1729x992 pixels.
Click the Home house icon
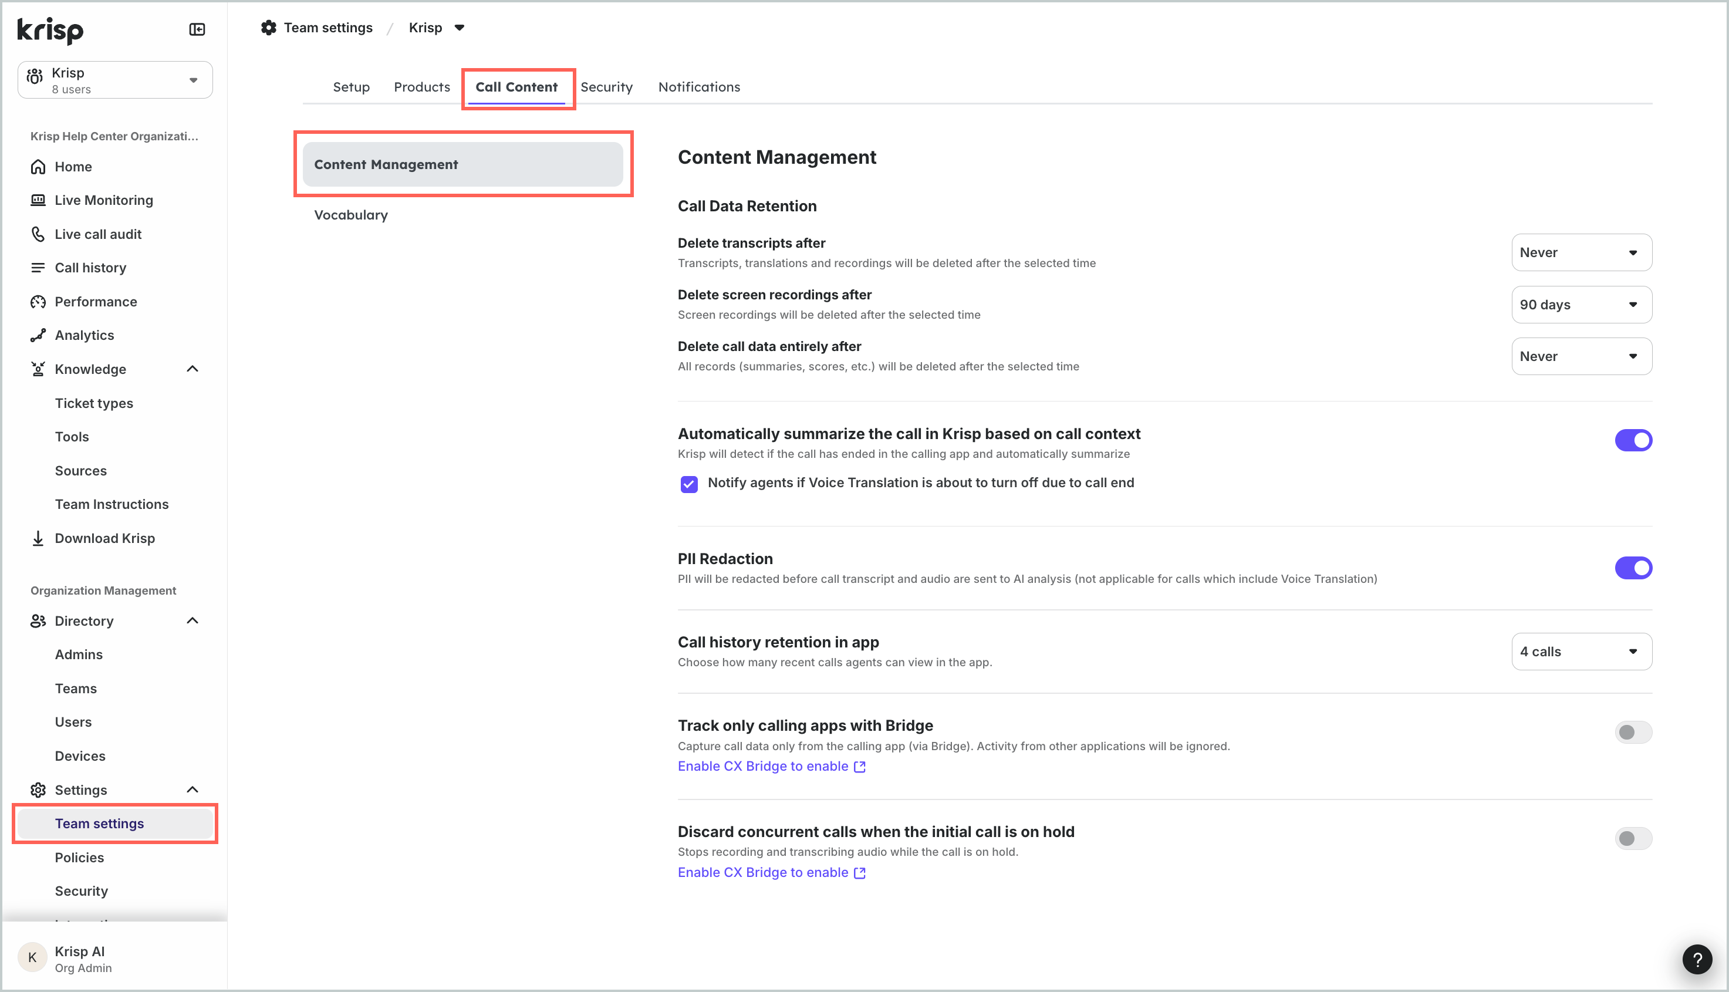tap(38, 167)
